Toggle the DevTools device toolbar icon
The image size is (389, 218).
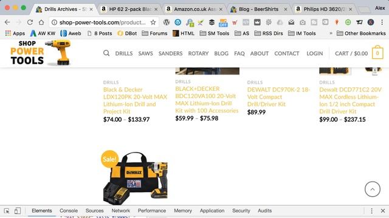(18, 211)
